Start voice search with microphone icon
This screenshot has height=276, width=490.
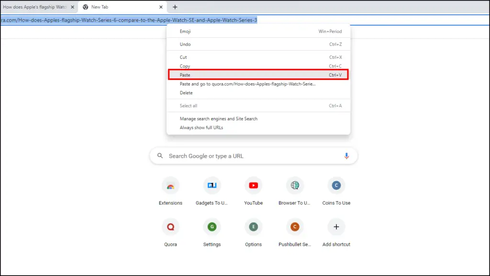click(346, 156)
